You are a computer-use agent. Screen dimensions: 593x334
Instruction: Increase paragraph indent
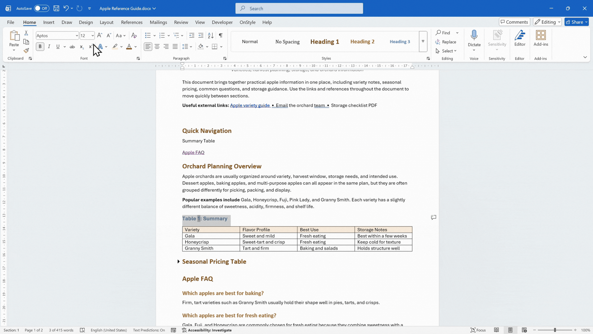201,36
